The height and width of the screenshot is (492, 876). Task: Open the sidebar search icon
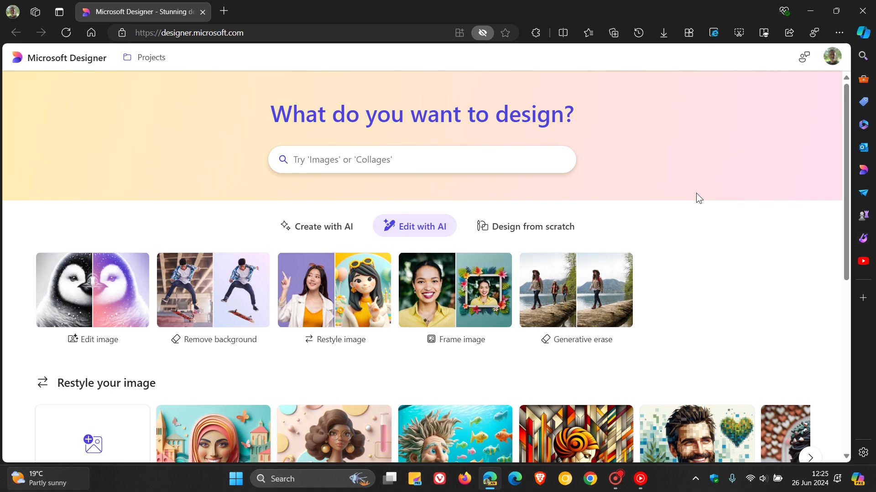pyautogui.click(x=863, y=56)
